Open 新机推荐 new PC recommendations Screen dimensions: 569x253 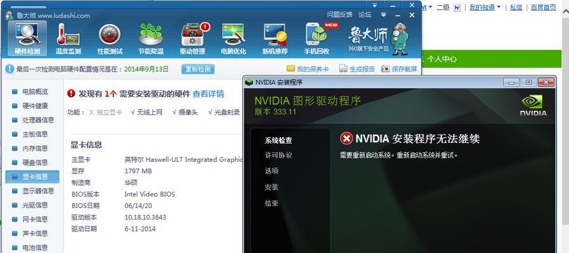[275, 39]
